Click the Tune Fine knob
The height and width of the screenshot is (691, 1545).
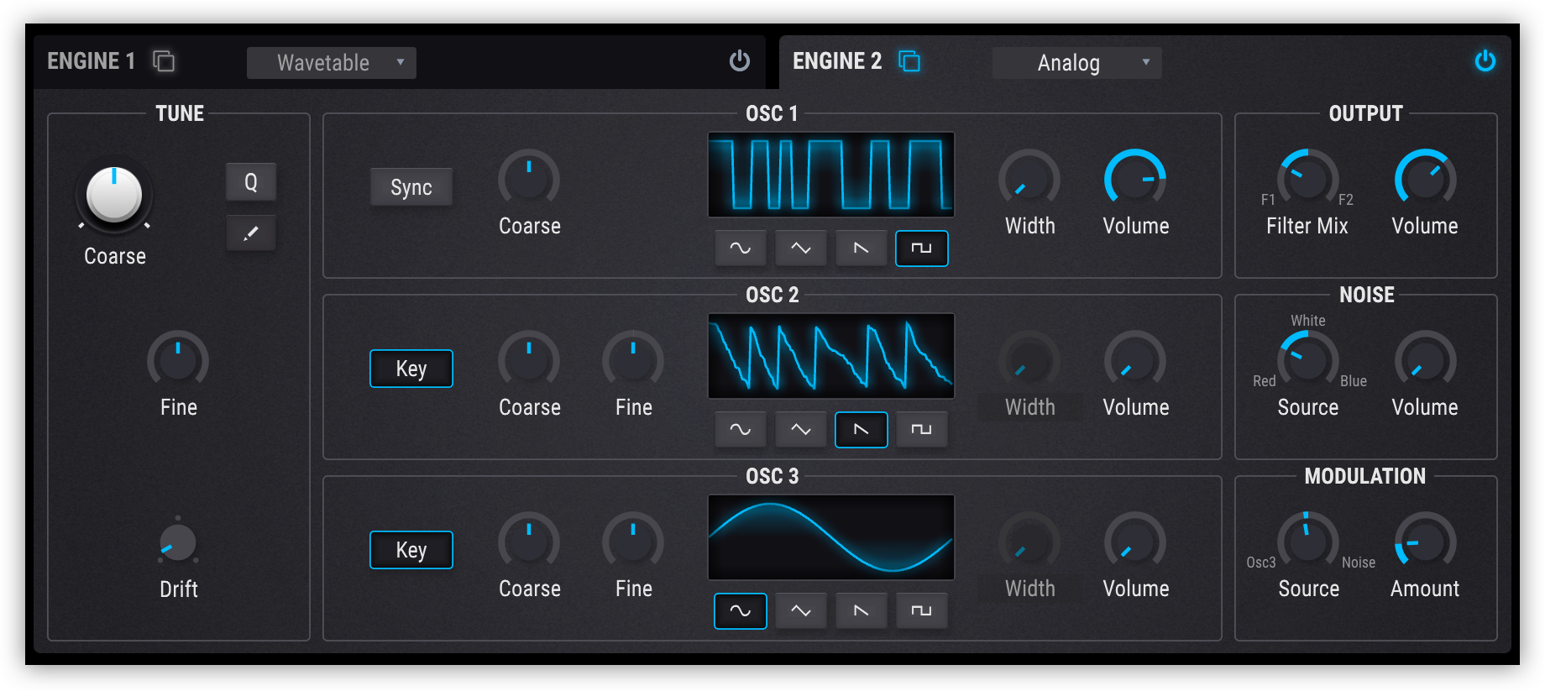tap(178, 361)
